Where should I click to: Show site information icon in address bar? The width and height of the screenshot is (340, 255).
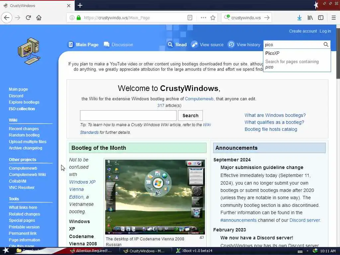coord(72,18)
